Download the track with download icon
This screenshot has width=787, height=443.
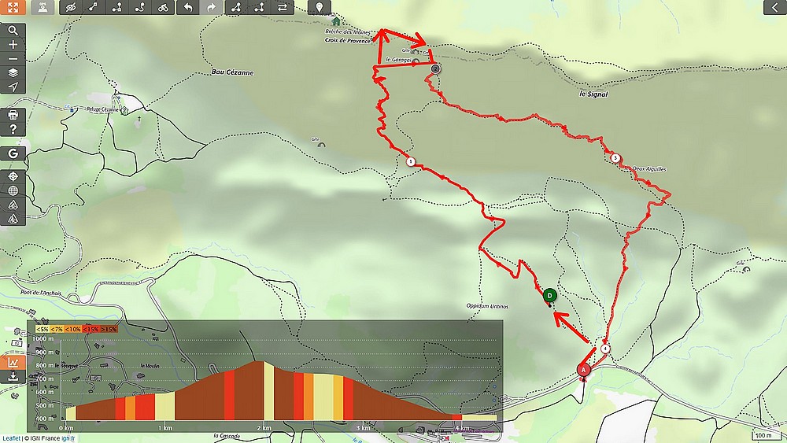pos(13,376)
